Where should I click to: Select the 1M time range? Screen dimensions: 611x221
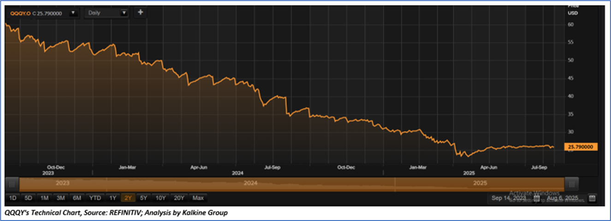tap(45, 198)
